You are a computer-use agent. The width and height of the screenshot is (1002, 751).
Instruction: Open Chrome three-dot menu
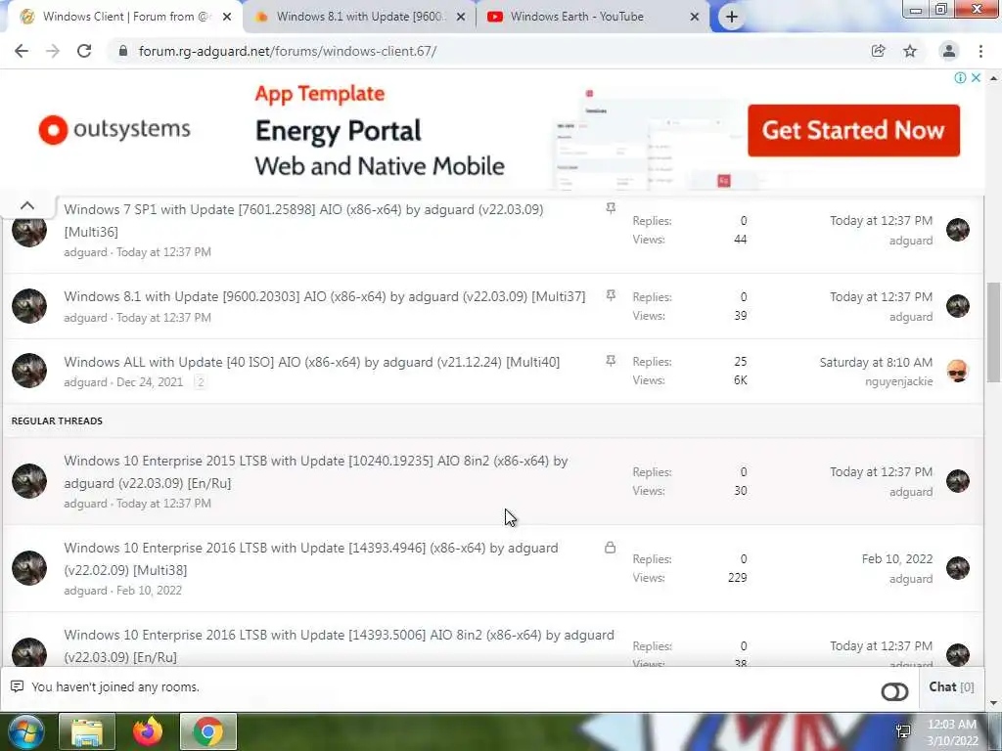980,51
